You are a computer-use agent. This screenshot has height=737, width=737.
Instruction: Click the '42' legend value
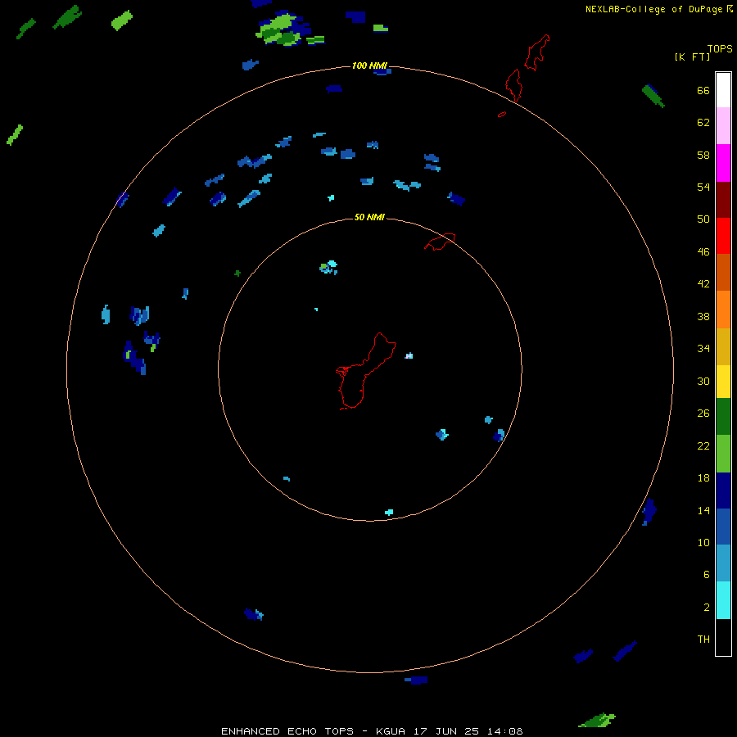tap(703, 284)
